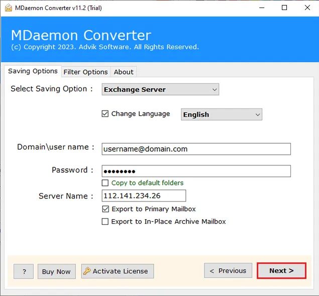The width and height of the screenshot is (319, 296).
Task: Proceed with the Next button
Action: [x=281, y=270]
